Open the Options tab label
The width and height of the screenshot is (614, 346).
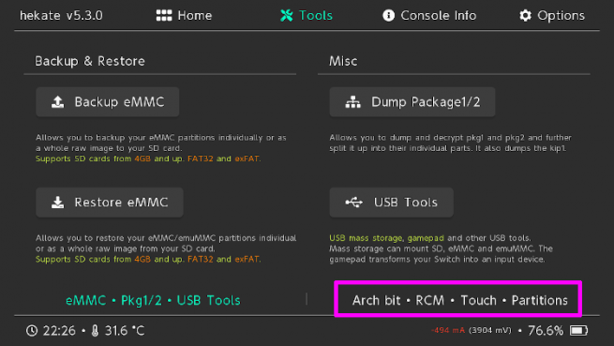[562, 15]
